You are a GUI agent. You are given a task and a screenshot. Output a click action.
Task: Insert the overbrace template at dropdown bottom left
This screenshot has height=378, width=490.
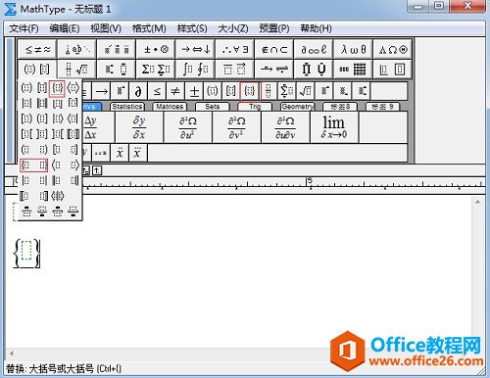point(26,212)
